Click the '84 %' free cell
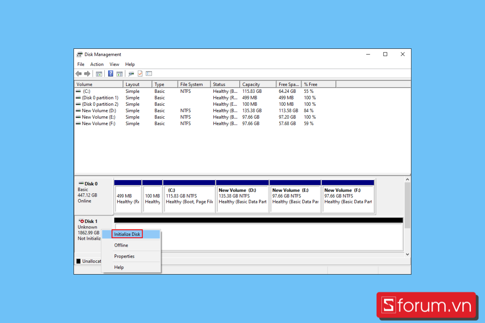 tap(309, 111)
